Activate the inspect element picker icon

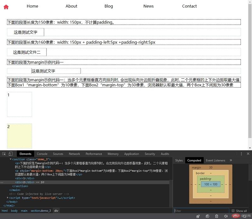4,154
